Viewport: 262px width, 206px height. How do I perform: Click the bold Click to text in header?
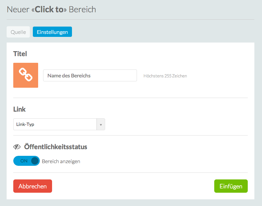click(49, 9)
